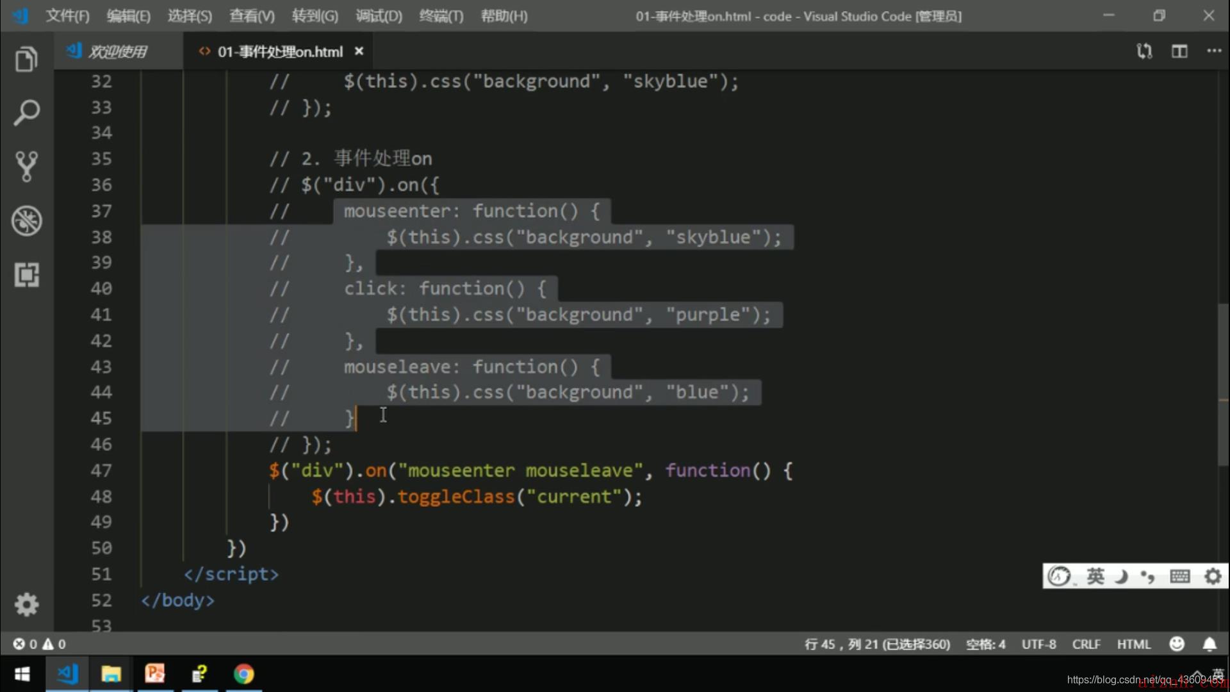Click on toggleClass in line 48
This screenshot has height=692, width=1230.
456,497
